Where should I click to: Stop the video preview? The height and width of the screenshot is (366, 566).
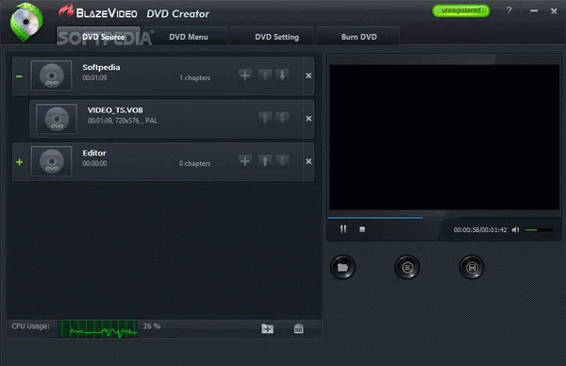coord(362,229)
